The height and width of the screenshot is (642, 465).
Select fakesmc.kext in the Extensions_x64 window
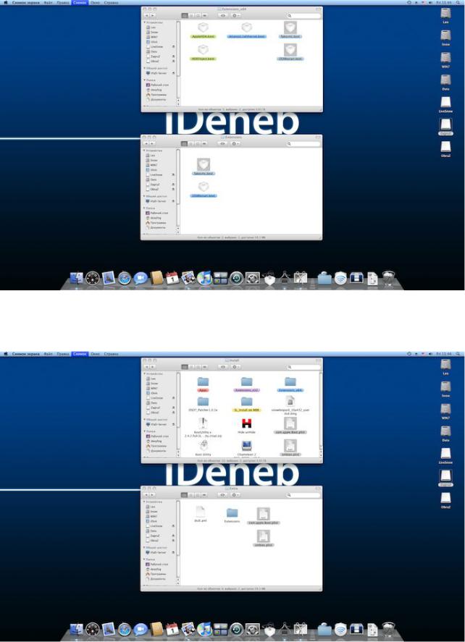290,30
